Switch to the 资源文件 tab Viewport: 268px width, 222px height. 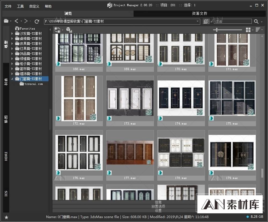pyautogui.click(x=199, y=13)
